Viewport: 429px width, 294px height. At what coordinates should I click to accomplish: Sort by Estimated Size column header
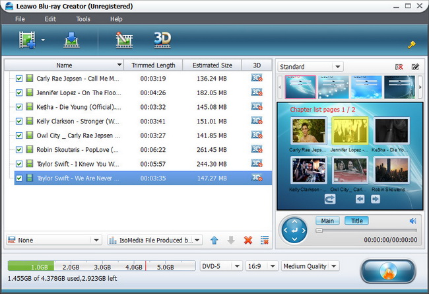[x=213, y=65]
